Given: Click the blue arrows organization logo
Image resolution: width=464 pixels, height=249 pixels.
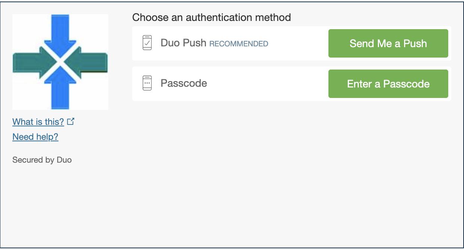Looking at the screenshot, I should tap(60, 62).
